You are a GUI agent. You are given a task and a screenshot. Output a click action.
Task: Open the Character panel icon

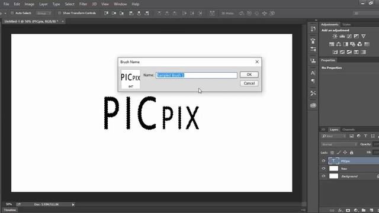313,73
